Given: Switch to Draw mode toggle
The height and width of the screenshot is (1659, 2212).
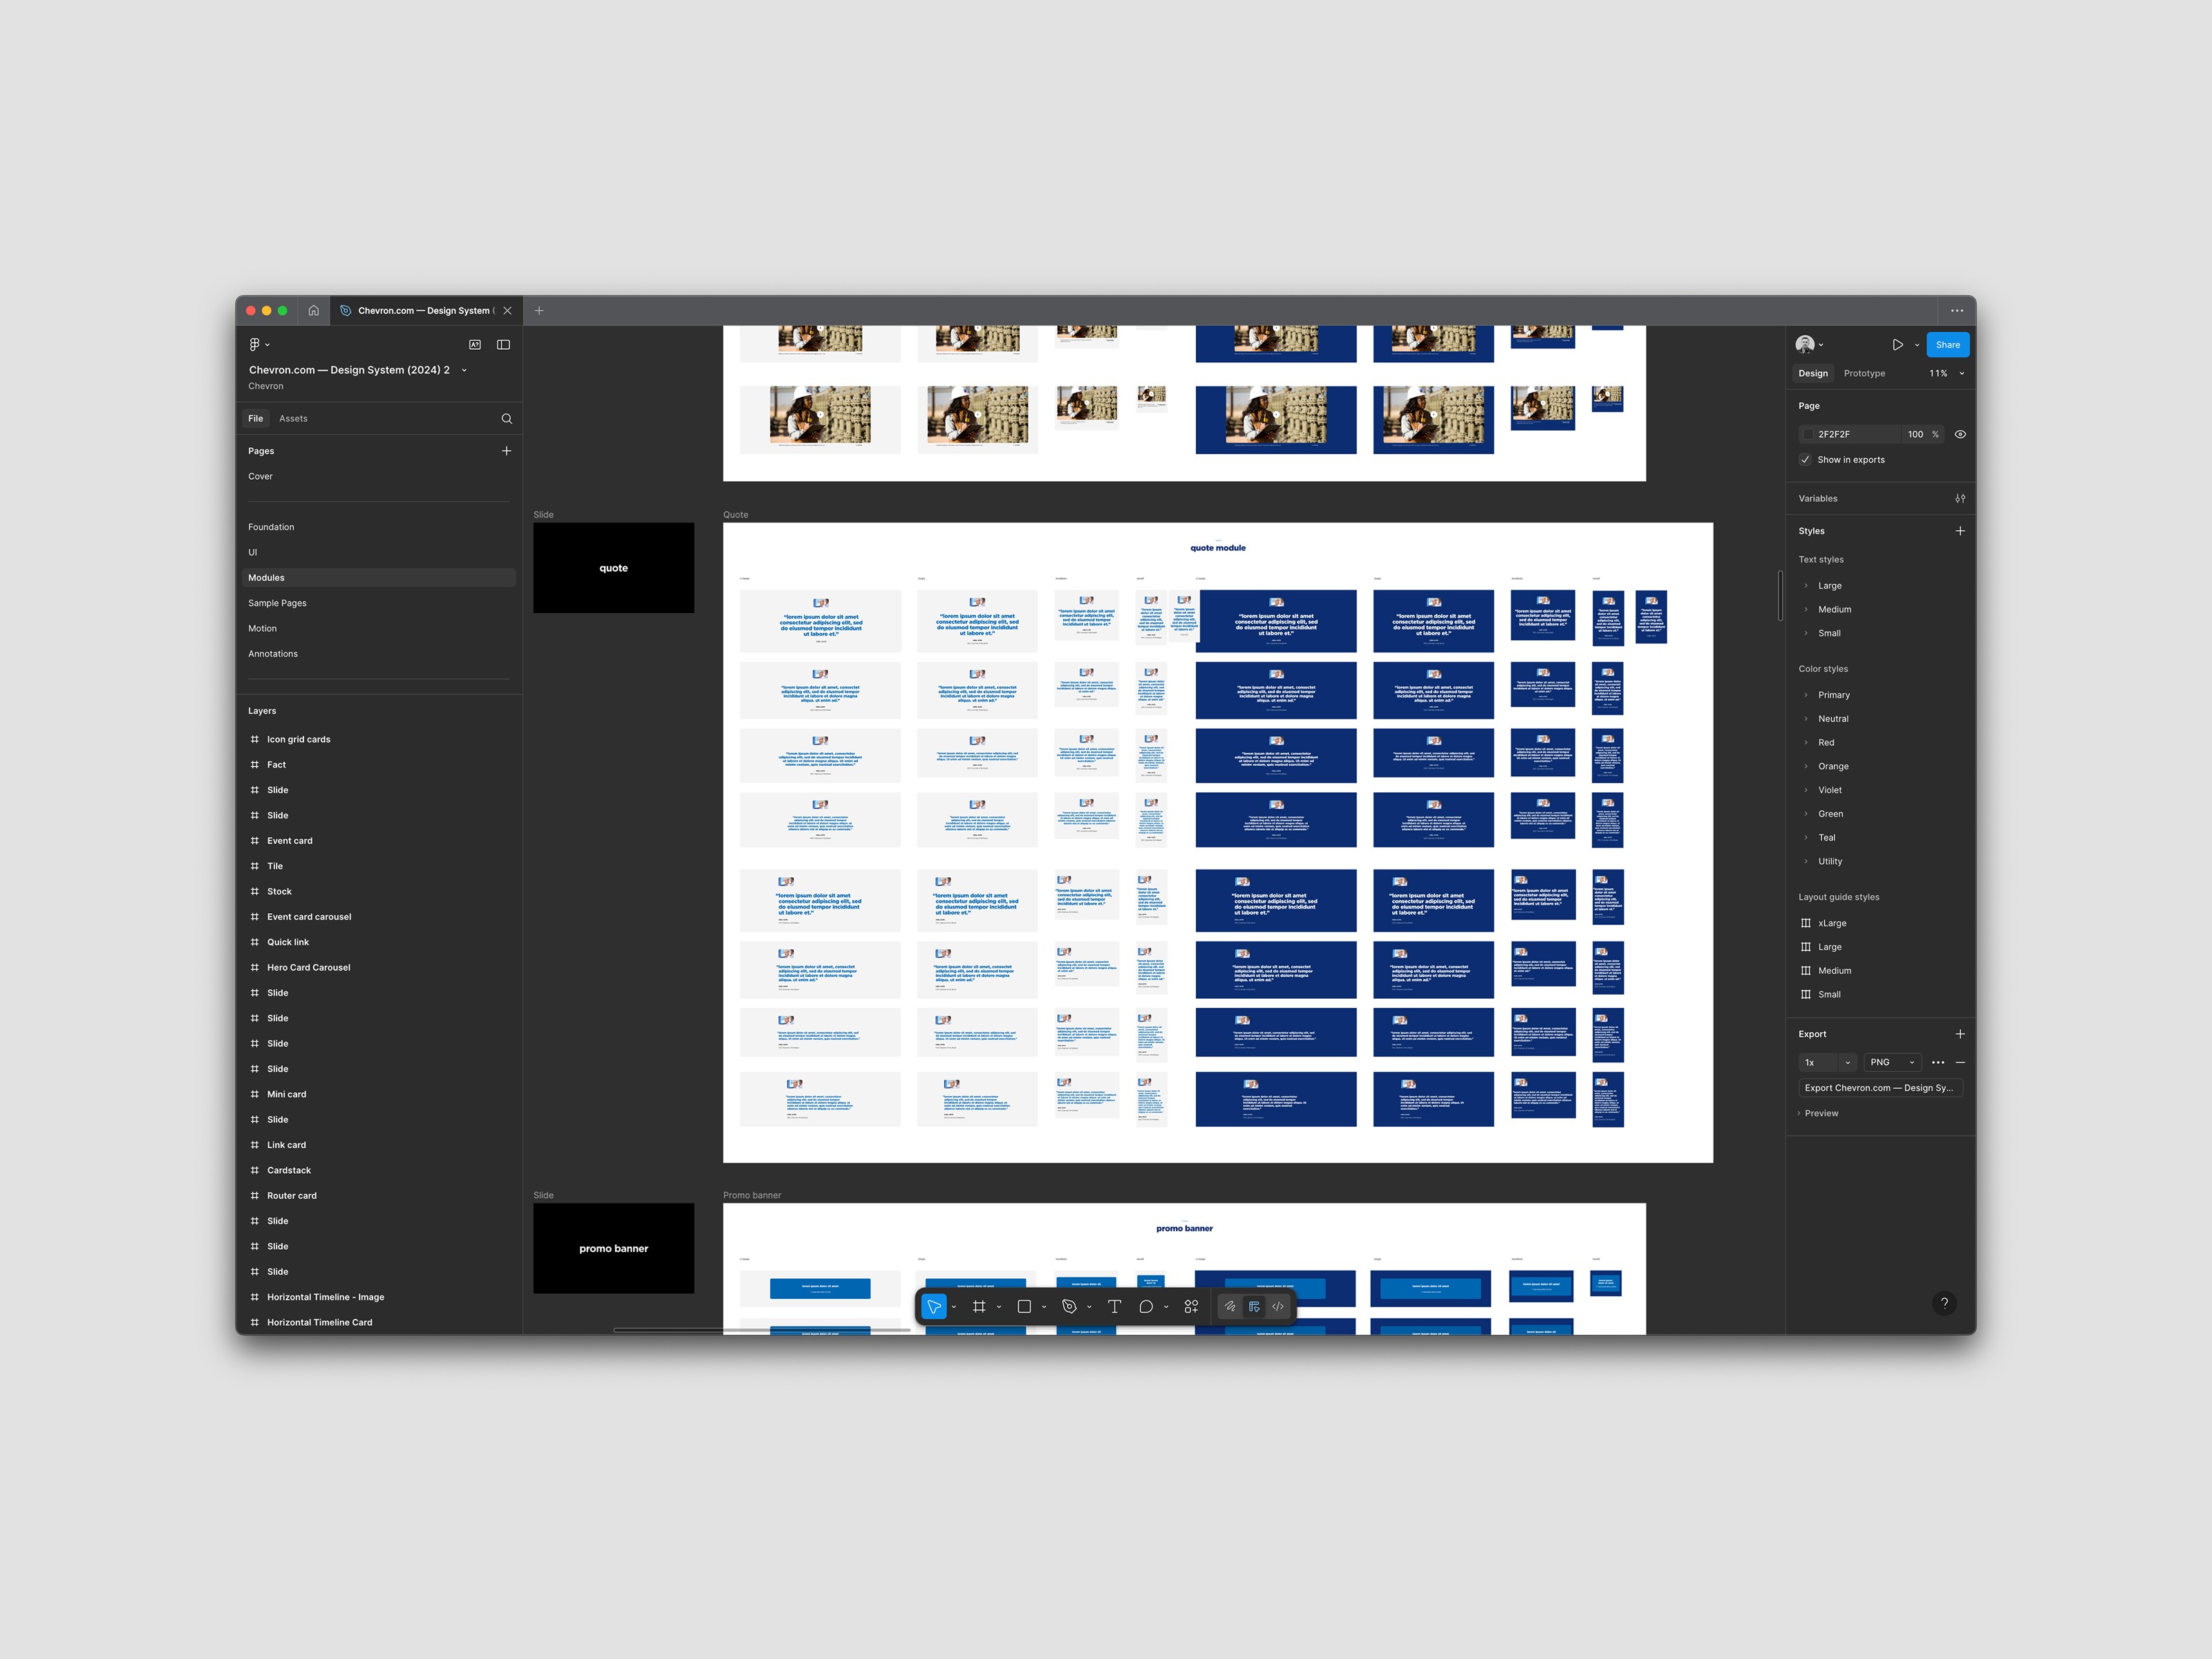Looking at the screenshot, I should 1230,1306.
